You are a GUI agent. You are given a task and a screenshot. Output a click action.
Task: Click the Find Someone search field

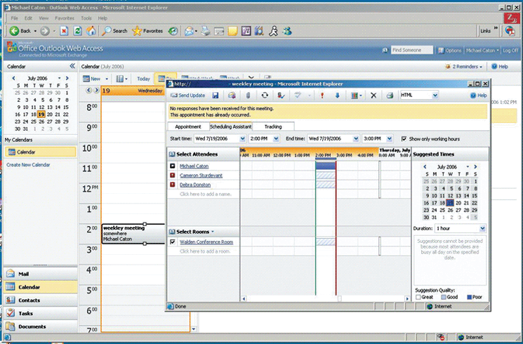tap(412, 50)
